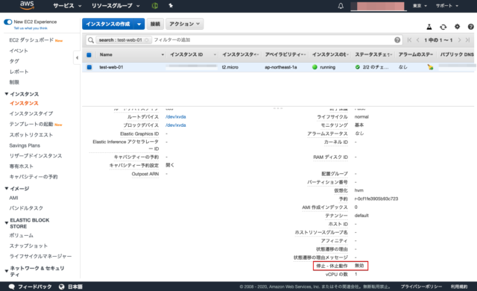
Task: Open the リソースグループ dropdown
Action: [116, 6]
